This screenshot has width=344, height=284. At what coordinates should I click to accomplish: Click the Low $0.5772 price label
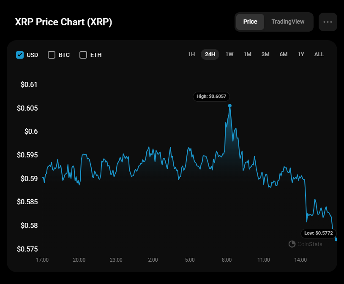pyautogui.click(x=318, y=233)
